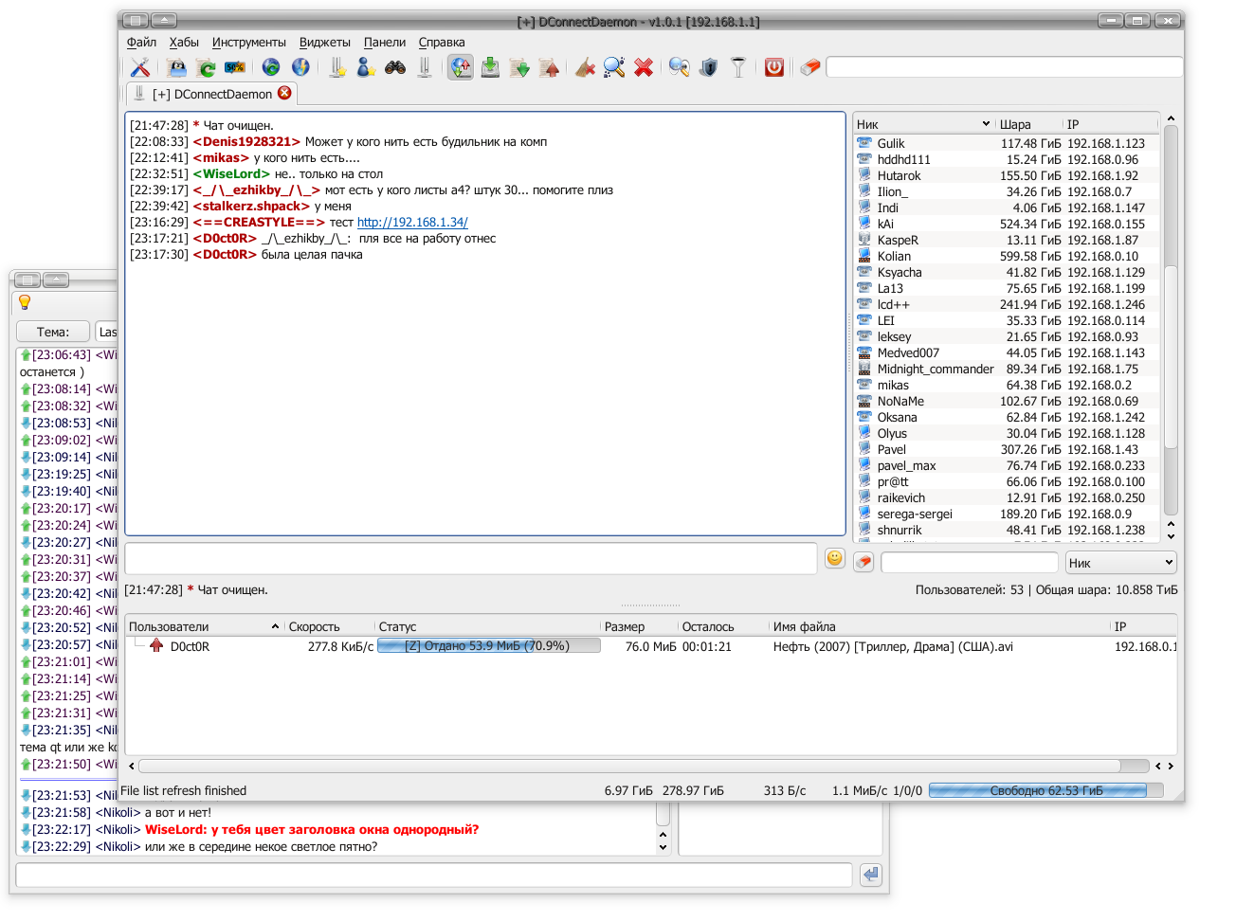Click the transfers horizontal scrollbar
This screenshot has height=921, width=1236.
[630, 766]
